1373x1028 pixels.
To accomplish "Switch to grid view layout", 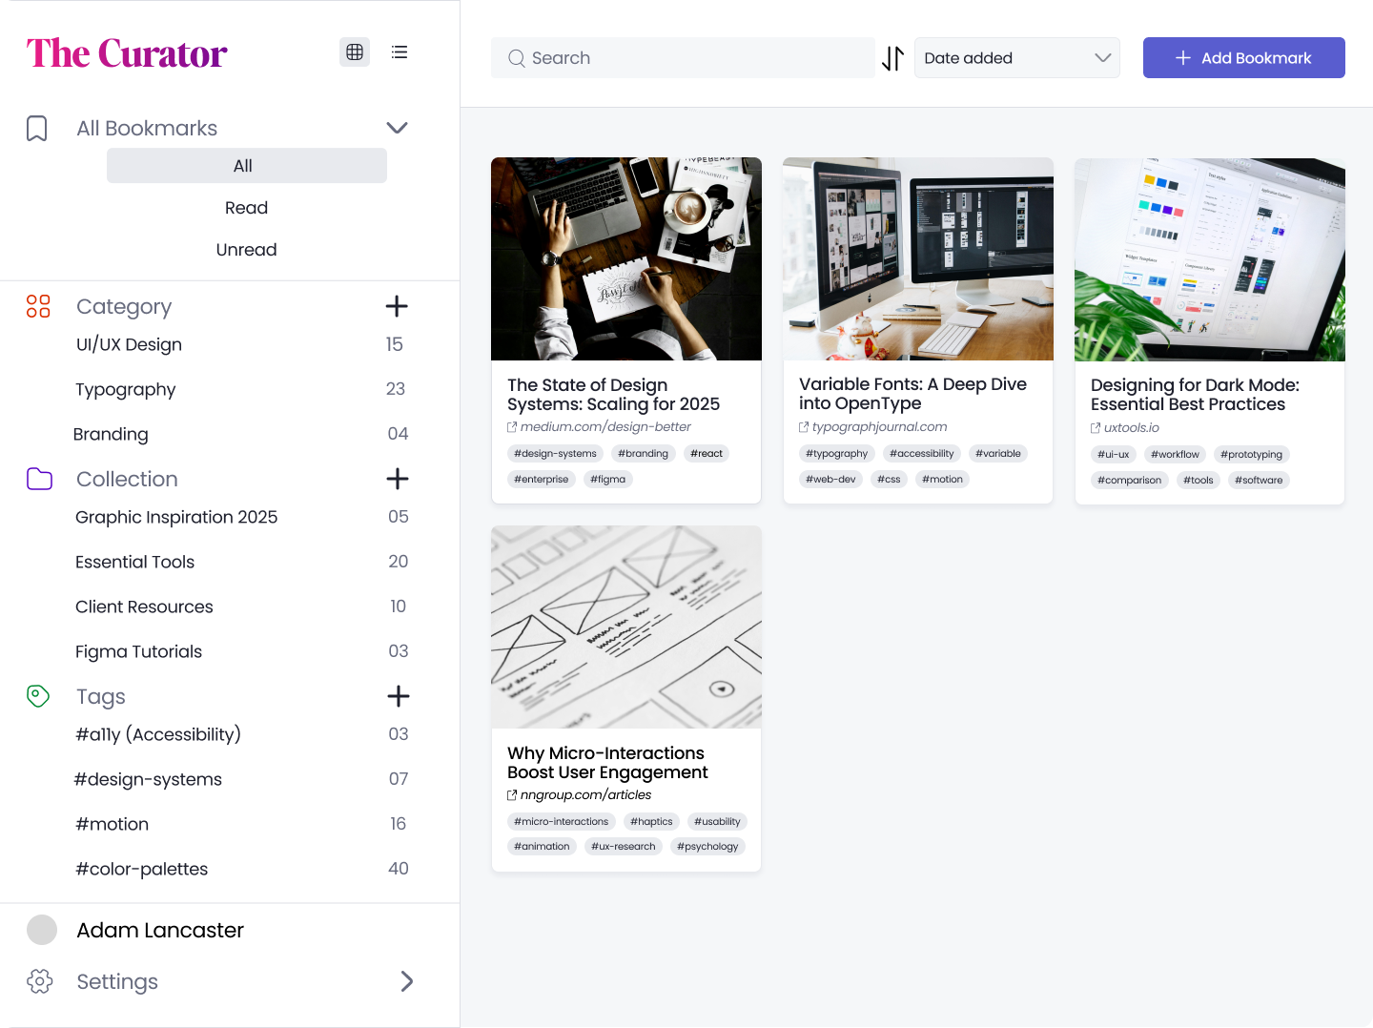I will tap(355, 52).
